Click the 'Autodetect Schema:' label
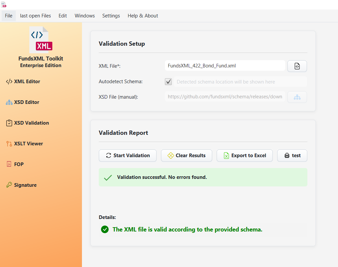 (120, 82)
